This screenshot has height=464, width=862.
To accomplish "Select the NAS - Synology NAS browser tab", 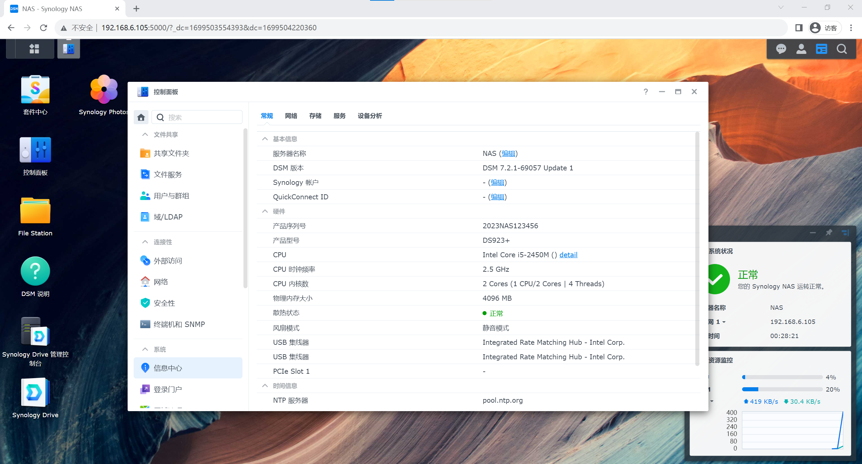I will 65,9.
